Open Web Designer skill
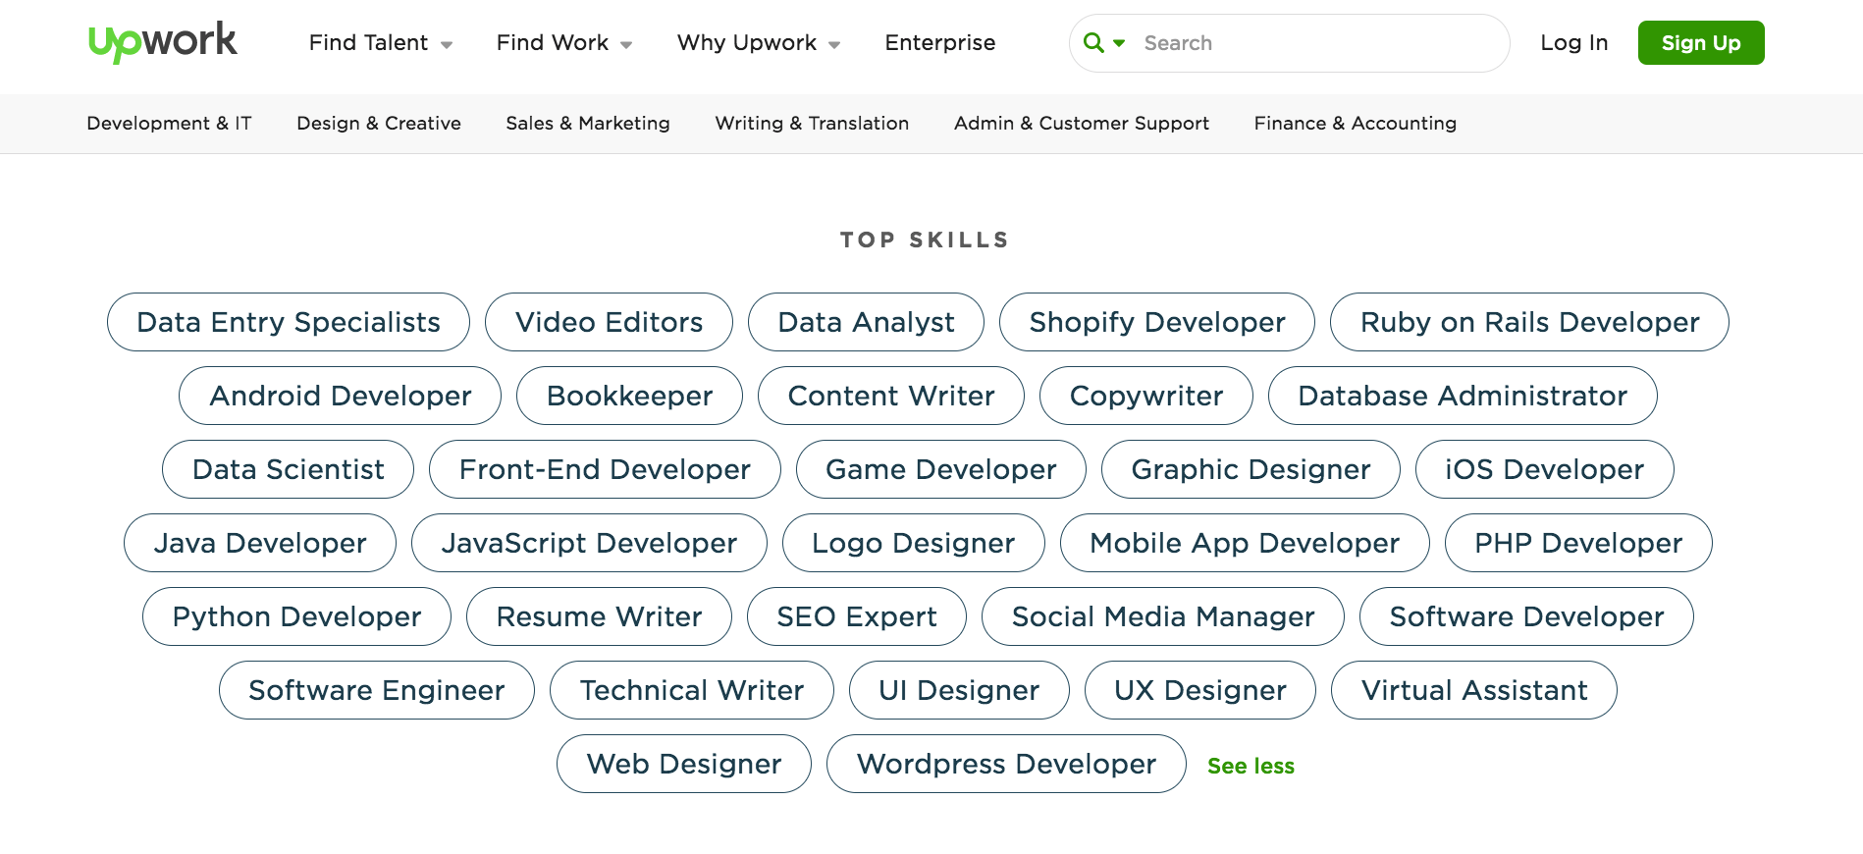 (684, 764)
